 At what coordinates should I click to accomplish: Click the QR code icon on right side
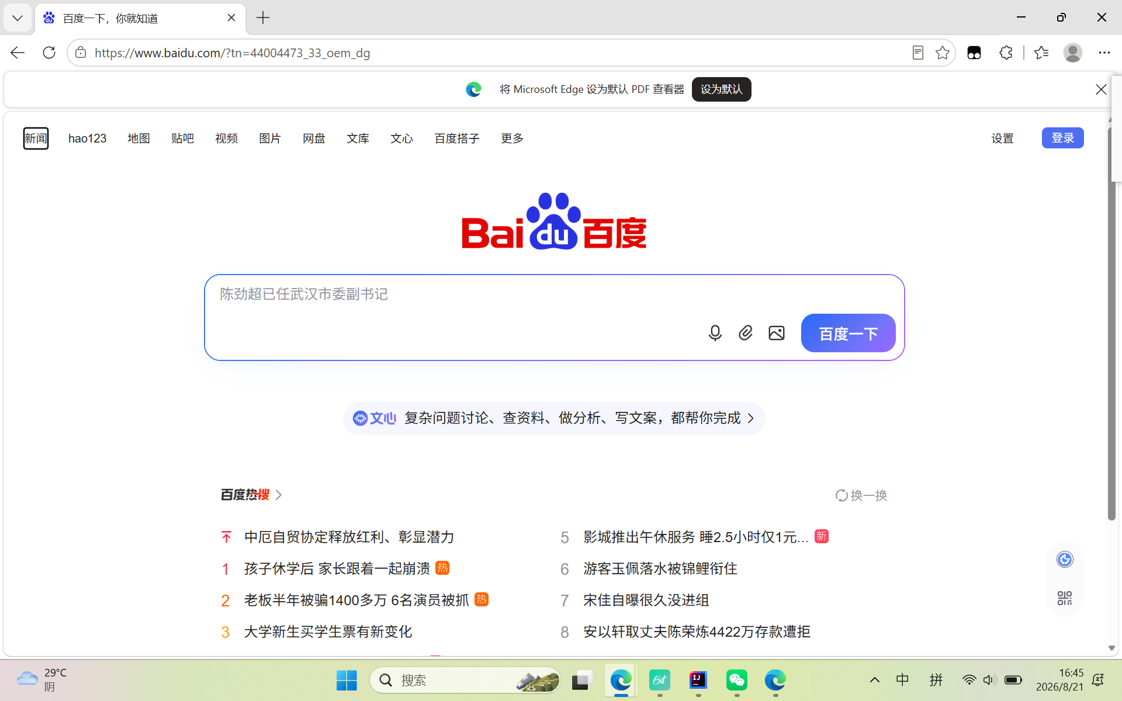pos(1065,598)
